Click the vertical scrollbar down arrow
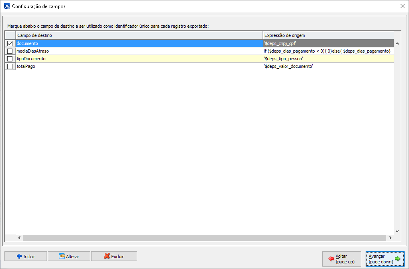The height and width of the screenshot is (269, 409). (397, 231)
